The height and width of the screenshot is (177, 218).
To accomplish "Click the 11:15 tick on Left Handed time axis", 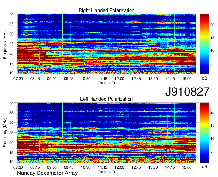I will point(103,167).
